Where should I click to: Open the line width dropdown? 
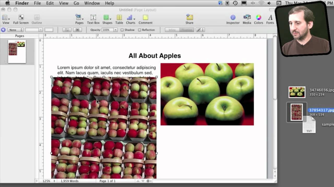34,30
